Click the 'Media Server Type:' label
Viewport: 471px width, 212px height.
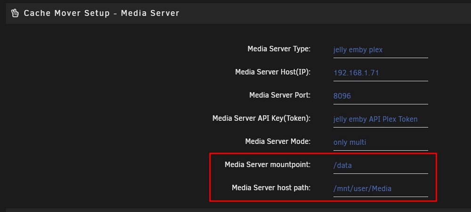(x=279, y=48)
